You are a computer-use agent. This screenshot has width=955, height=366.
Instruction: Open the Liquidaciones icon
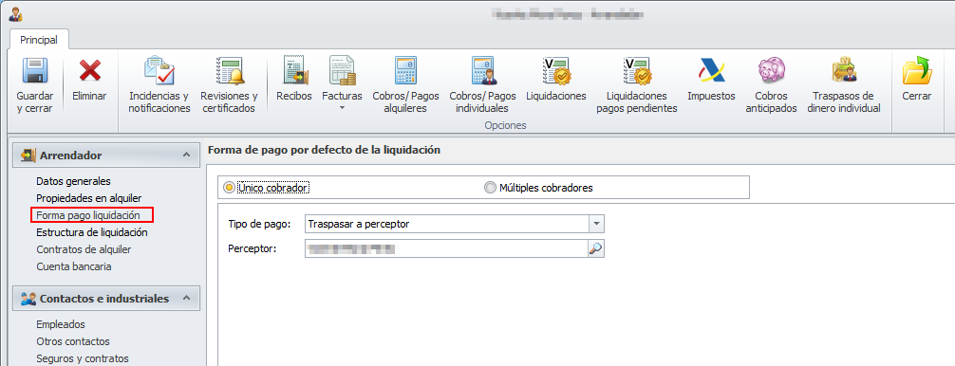tap(556, 70)
